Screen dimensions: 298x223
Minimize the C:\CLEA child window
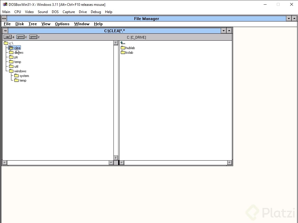pyautogui.click(x=223, y=30)
